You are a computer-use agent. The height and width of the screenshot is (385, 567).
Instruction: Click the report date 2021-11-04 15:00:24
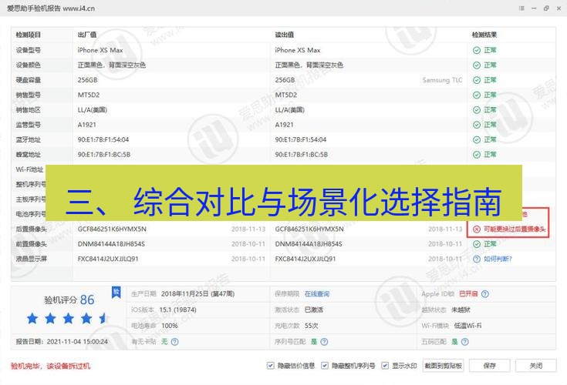coord(77,342)
